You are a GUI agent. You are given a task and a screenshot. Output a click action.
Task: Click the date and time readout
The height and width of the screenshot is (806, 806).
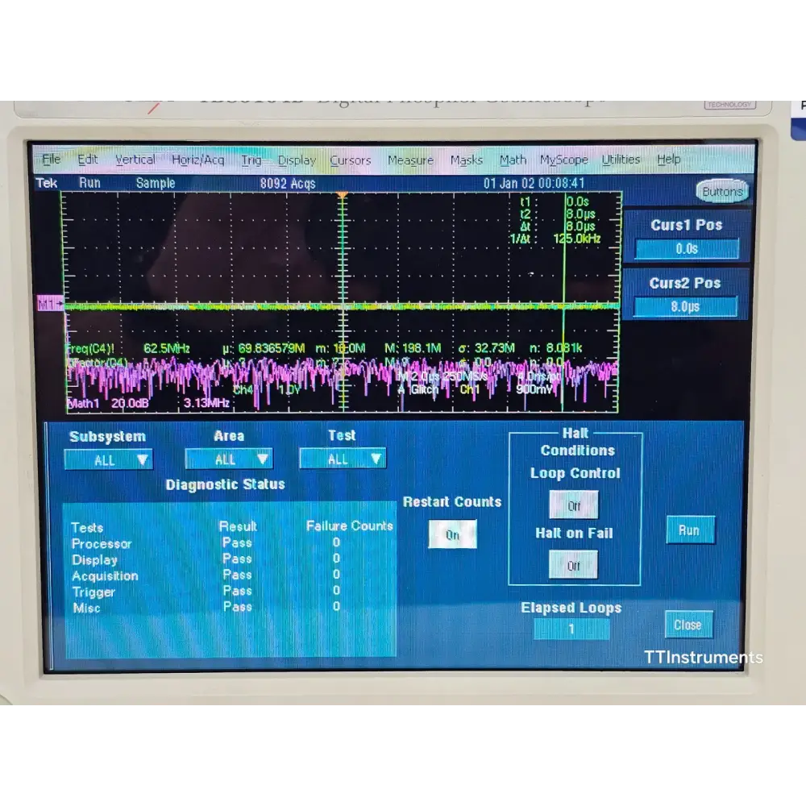(534, 184)
